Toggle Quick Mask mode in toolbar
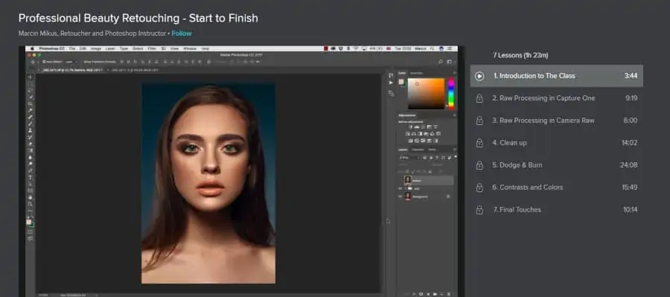This screenshot has width=670, height=297. (x=31, y=231)
